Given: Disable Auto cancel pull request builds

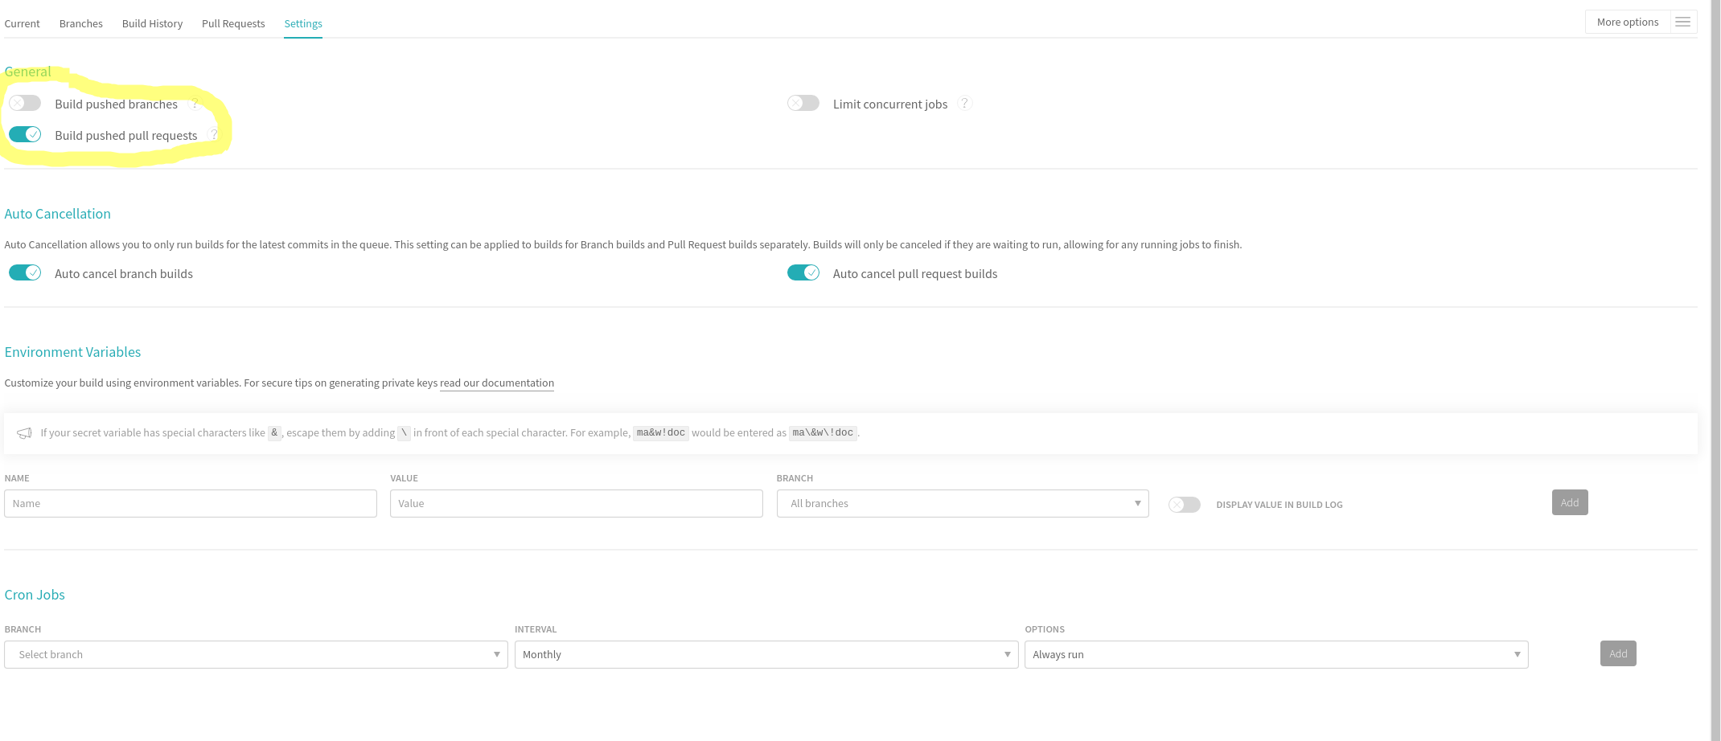Looking at the screenshot, I should click(803, 272).
